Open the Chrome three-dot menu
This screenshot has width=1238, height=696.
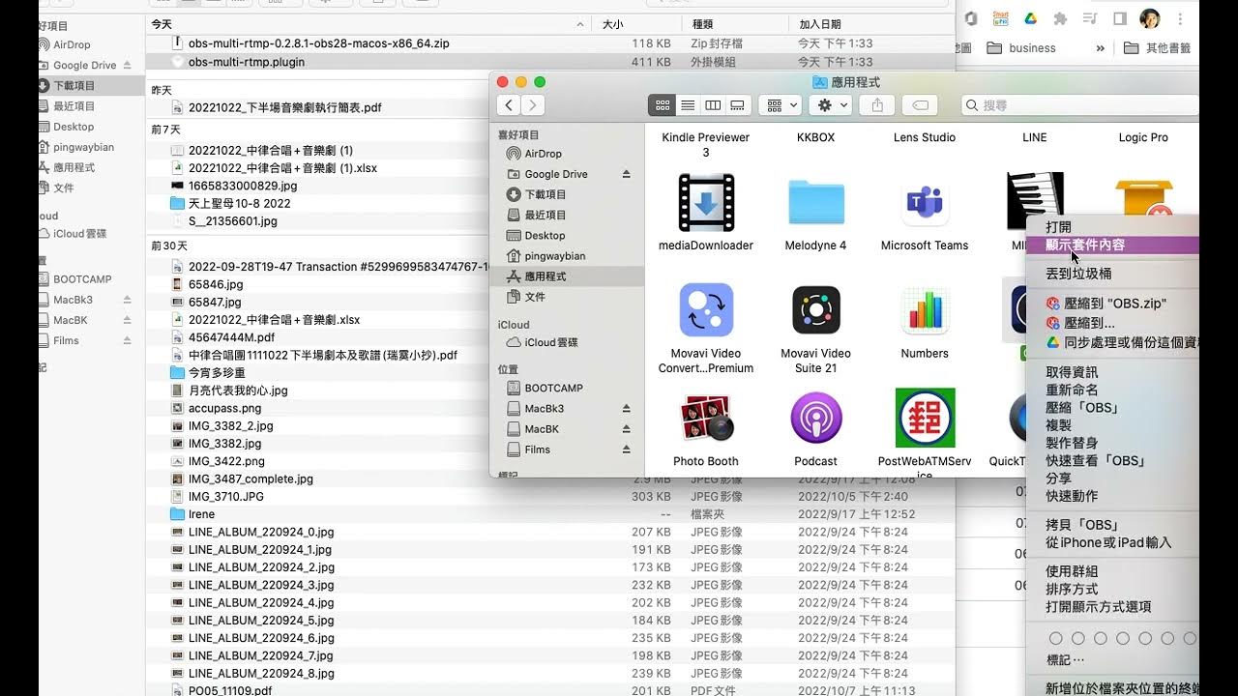[1181, 18]
